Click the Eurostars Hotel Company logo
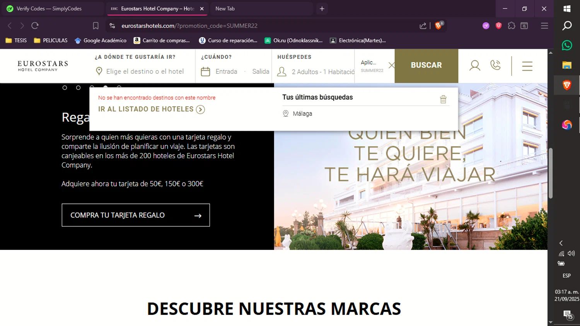 43,66
